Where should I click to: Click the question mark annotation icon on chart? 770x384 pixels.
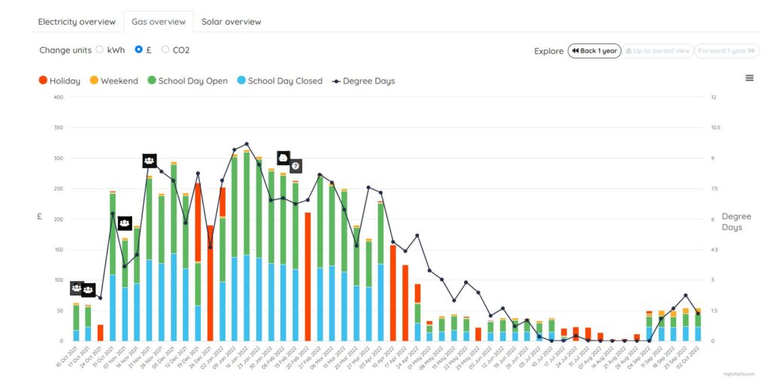(296, 165)
